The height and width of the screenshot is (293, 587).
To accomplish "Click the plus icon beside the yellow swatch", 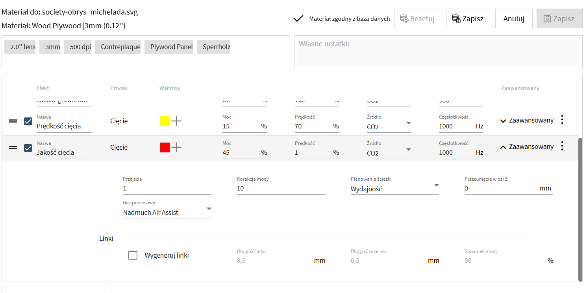I will pos(176,121).
